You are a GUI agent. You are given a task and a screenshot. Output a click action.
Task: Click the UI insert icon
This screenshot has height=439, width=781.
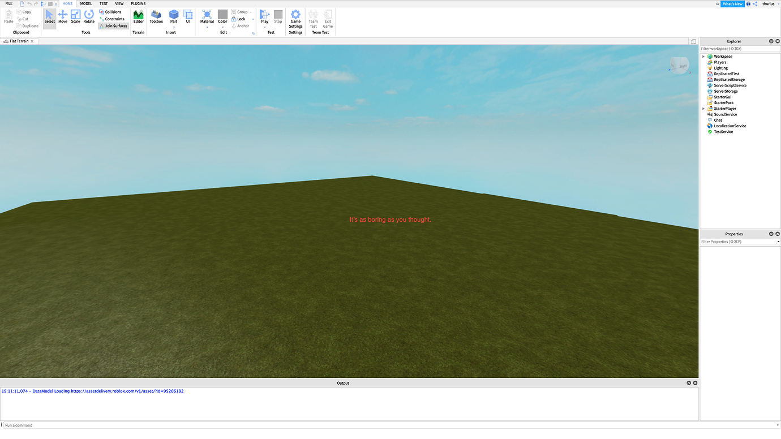click(x=188, y=17)
